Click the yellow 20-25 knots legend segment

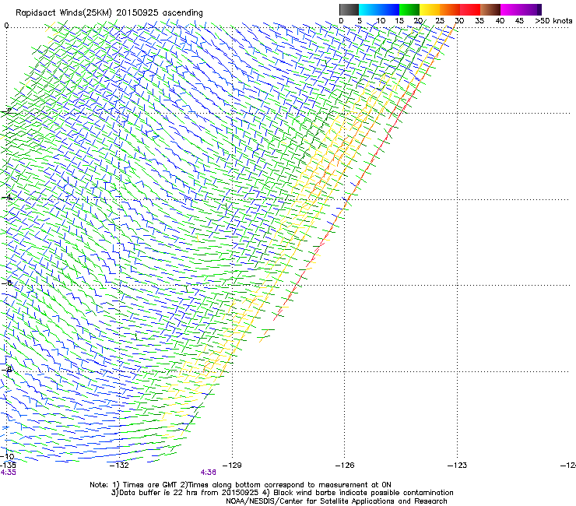[430, 9]
